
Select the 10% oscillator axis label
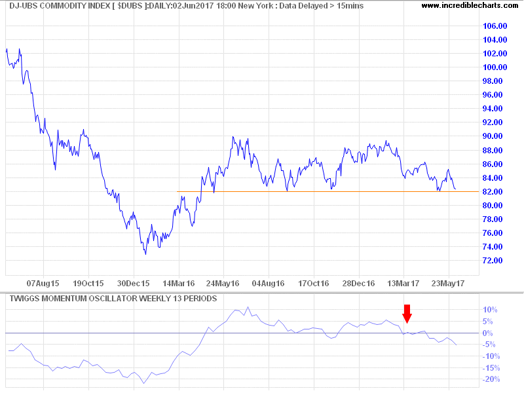[x=490, y=310]
